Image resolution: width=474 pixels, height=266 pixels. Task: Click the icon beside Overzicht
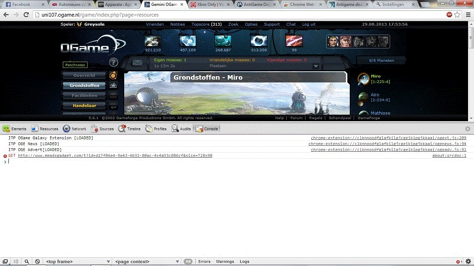click(x=113, y=76)
